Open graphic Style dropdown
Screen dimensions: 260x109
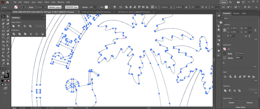coord(109,7)
